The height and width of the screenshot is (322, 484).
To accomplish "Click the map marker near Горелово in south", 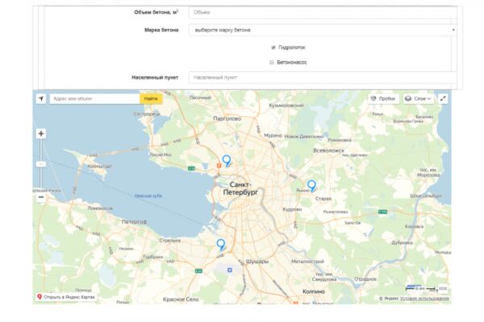I will click(221, 246).
